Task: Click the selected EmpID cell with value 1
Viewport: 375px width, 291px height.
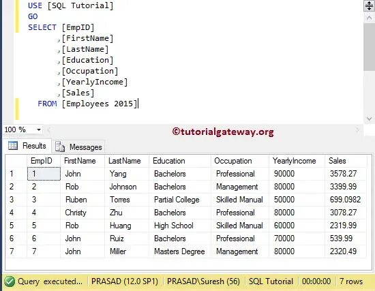Action: (x=44, y=174)
